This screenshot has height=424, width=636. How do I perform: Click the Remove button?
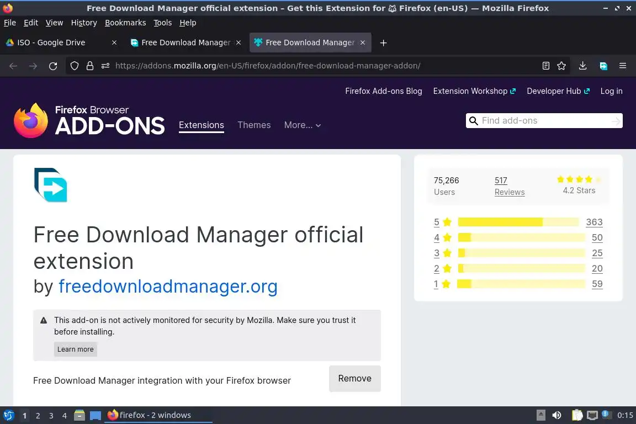(x=355, y=379)
